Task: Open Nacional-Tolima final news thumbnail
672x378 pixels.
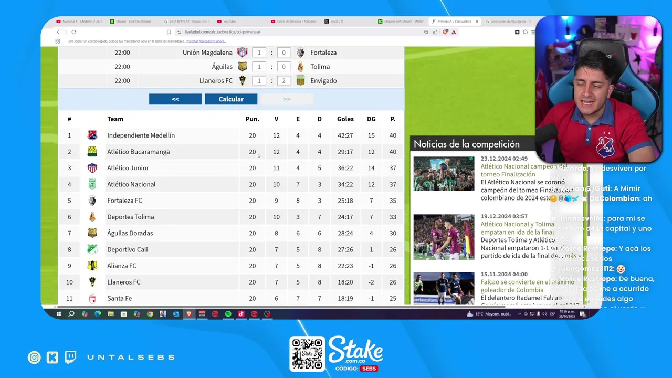Action: coord(444,237)
